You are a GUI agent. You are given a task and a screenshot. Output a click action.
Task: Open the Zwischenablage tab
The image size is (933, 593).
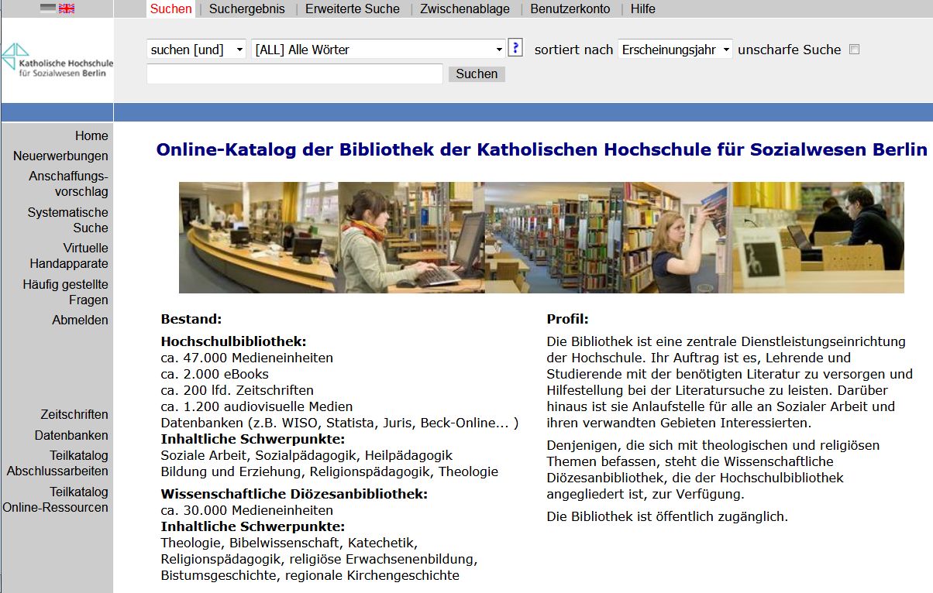click(x=465, y=9)
